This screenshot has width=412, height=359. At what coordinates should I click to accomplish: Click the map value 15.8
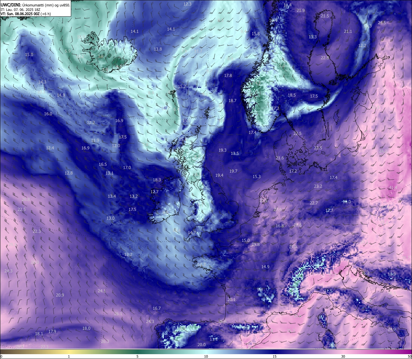256,33
